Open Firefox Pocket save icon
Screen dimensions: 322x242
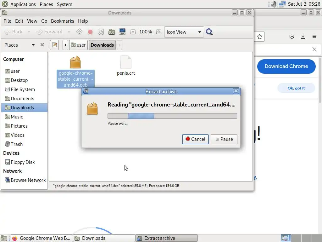point(291,37)
